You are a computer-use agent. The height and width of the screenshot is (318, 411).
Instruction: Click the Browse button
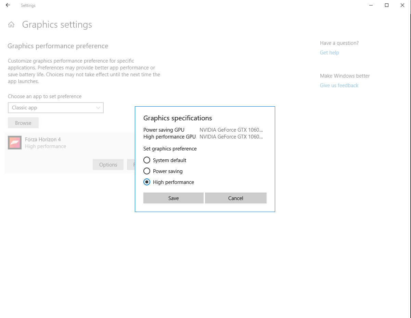23,123
